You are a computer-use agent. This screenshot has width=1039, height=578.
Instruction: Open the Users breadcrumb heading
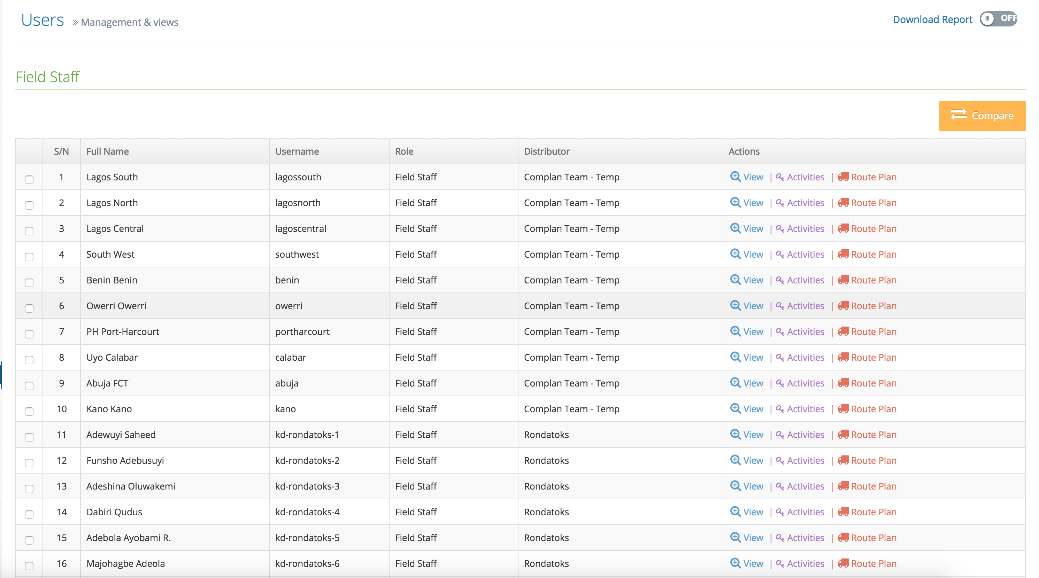tap(43, 20)
